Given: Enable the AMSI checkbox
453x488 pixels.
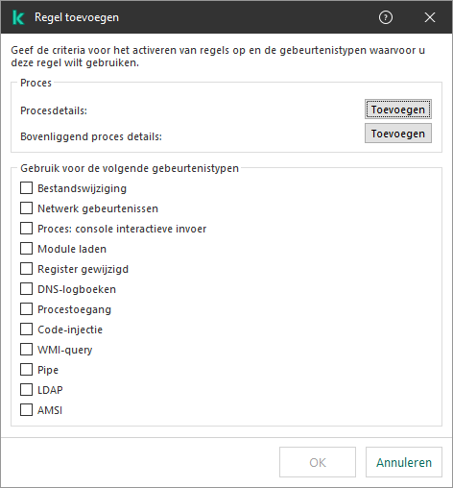Looking at the screenshot, I should pos(26,410).
